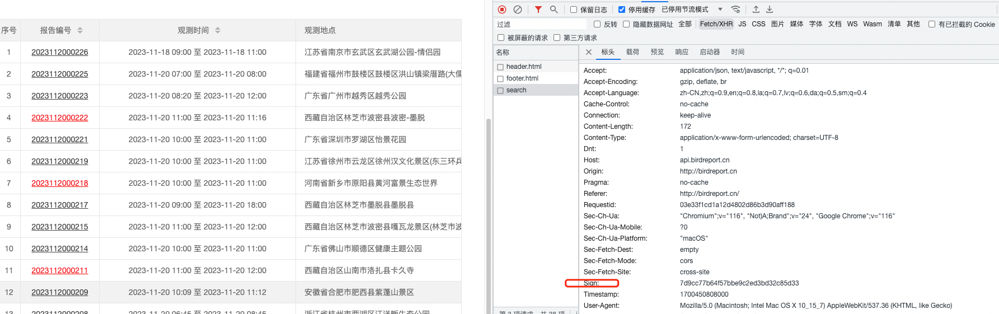
Task: Uncheck the 停用缓存 checkbox
Action: point(622,10)
